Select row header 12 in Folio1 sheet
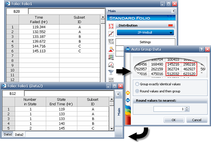 point(13,80)
